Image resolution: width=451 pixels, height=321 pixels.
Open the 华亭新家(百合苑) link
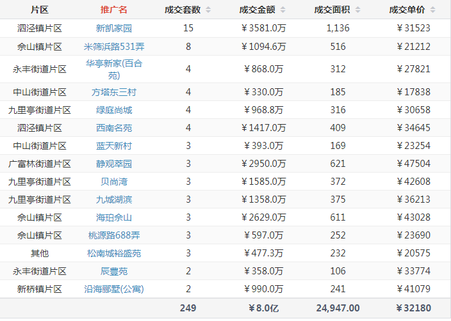114,69
